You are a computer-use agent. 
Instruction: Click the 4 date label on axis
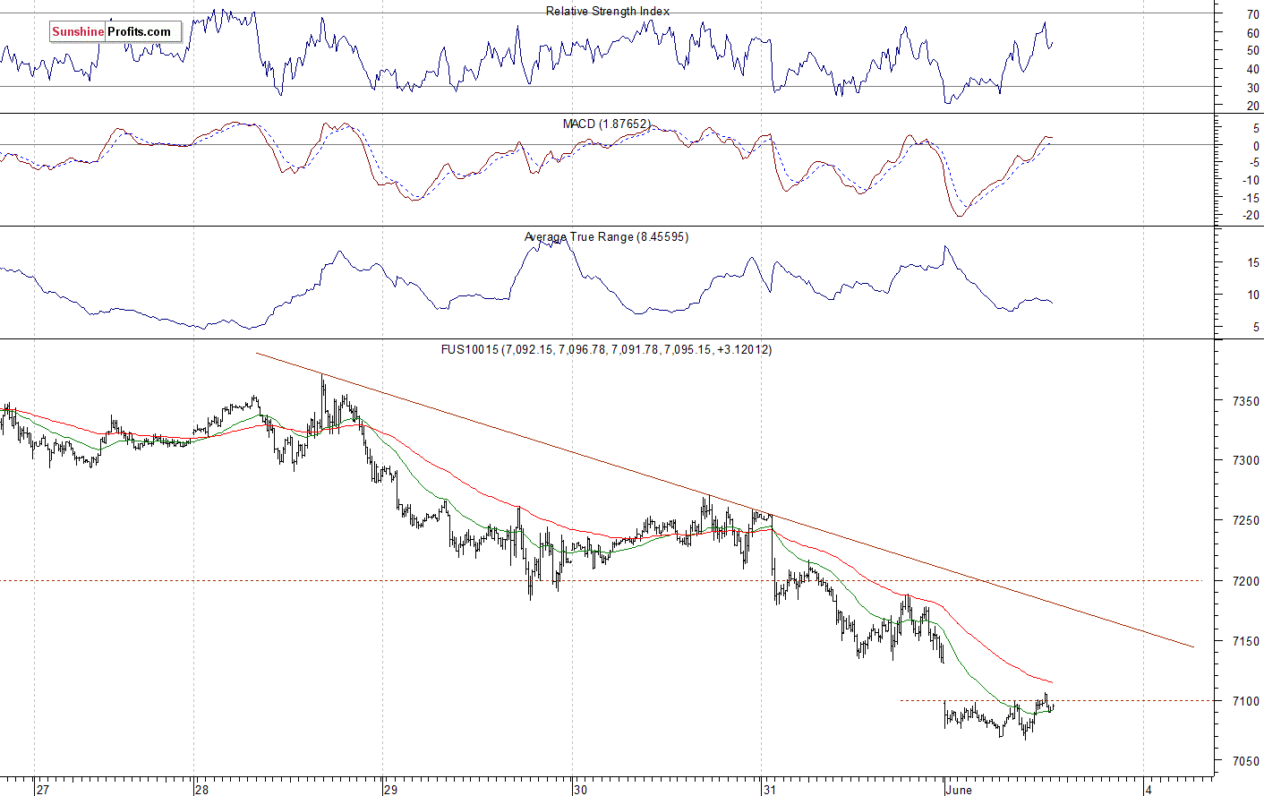point(1150,790)
